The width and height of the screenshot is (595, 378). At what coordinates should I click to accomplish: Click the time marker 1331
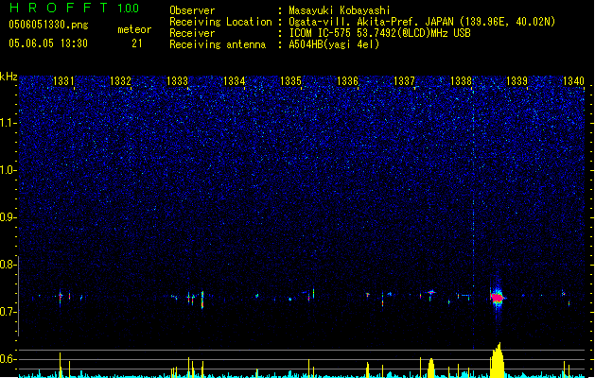[x=63, y=81]
